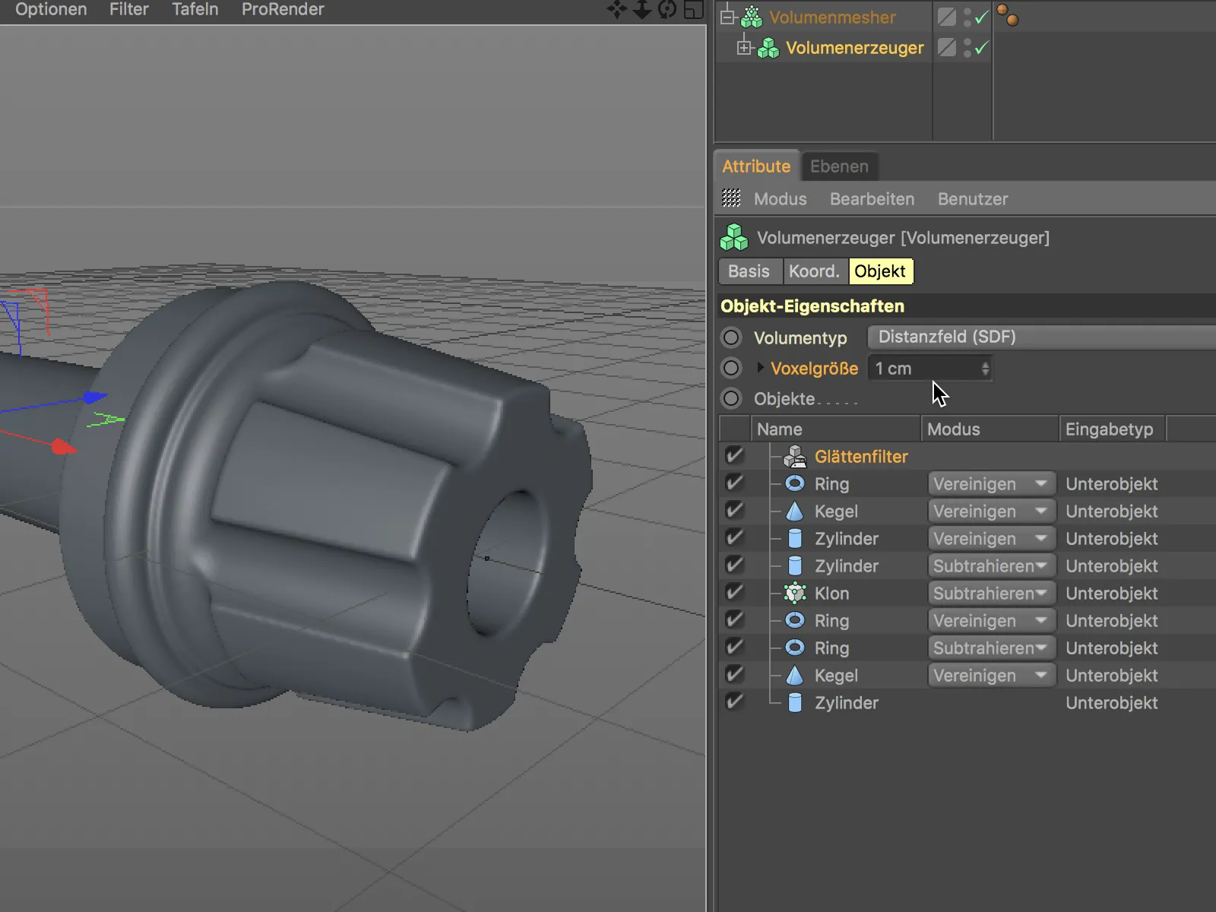
Task: Toggle the green checkmark of Volumenerzeuger
Action: pyautogui.click(x=981, y=48)
